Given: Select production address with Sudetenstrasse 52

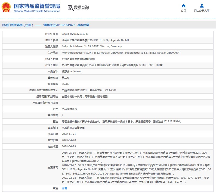Looking at the screenshot, I should pyautogui.click(x=121, y=52).
